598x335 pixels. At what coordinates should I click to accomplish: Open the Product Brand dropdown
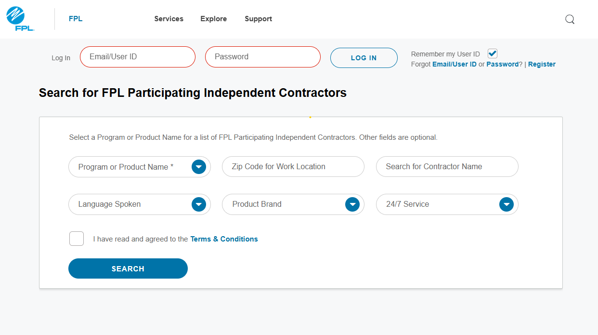coord(293,204)
